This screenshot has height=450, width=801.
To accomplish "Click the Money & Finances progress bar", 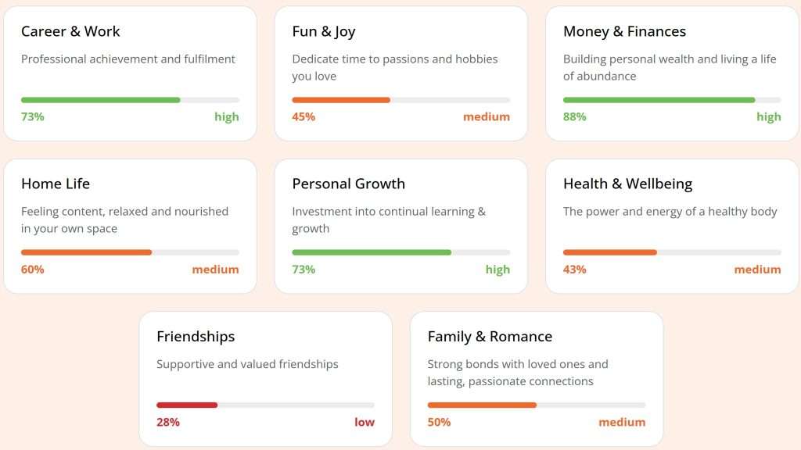I will [x=671, y=100].
